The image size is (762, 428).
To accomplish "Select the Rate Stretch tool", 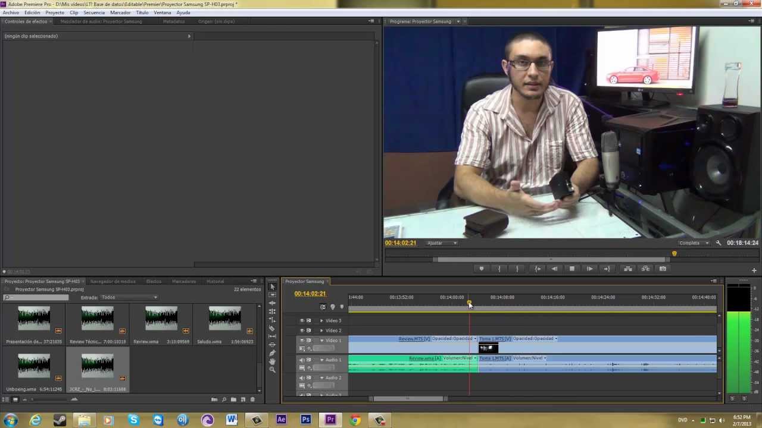I will (x=272, y=320).
